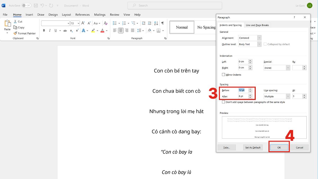Open the Layout ribbon tab
Viewport: 318px width, 179px height.
click(67, 15)
